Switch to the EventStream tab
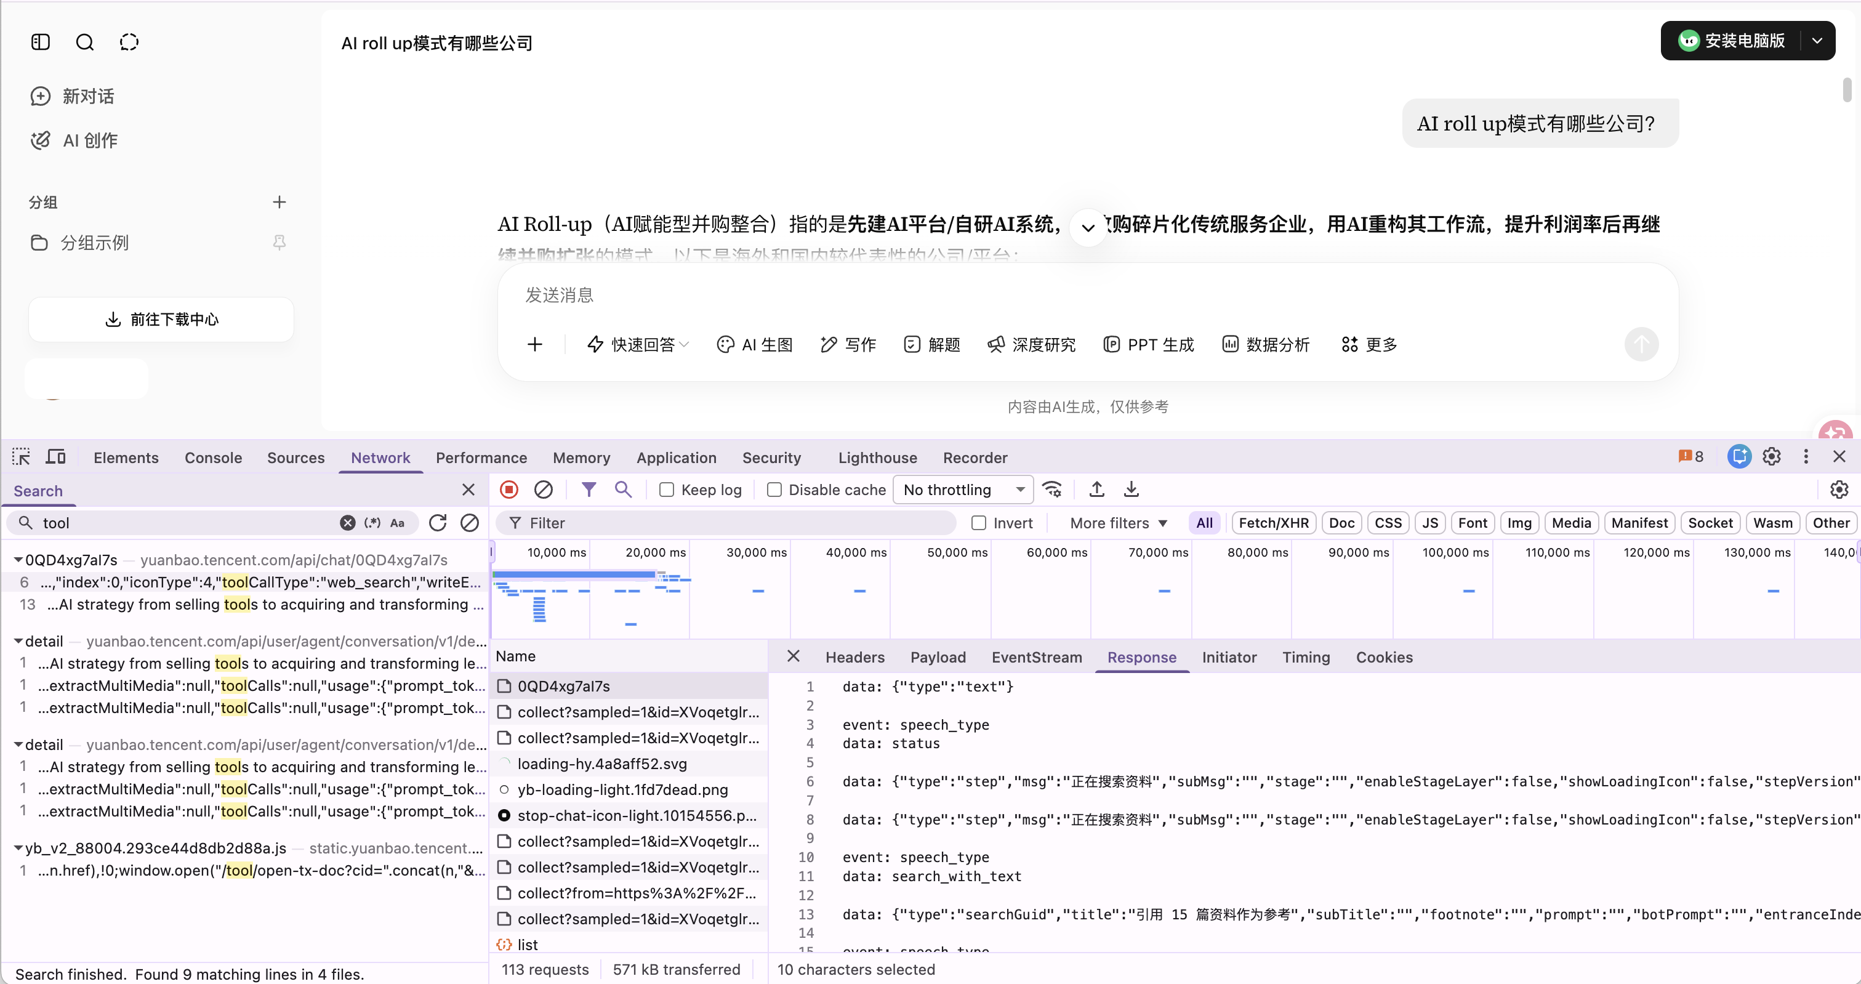 click(x=1037, y=658)
